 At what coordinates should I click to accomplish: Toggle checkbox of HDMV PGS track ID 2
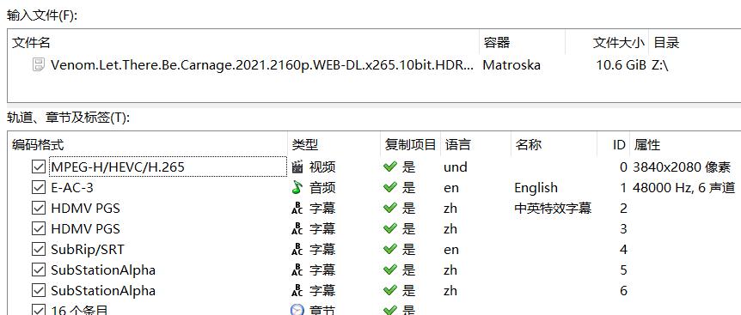39,208
